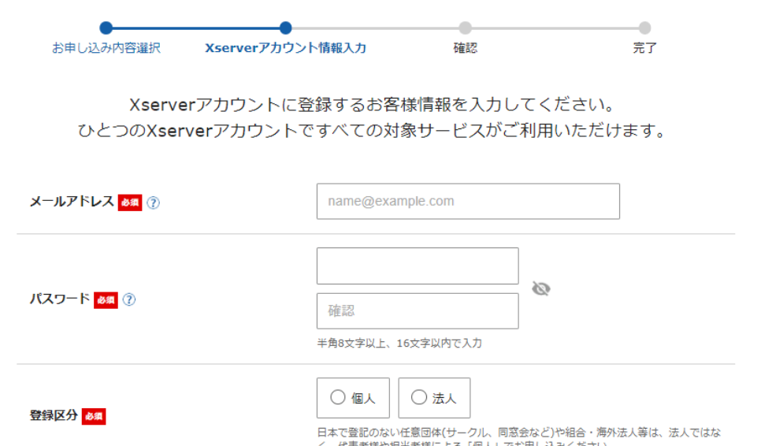
Task: Click heading line Xserverアカウントに登録するお客様情報
Action: 373,105
